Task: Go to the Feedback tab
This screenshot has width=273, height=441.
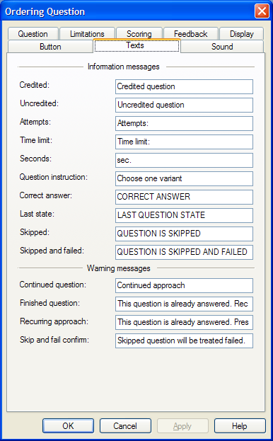Action: pos(191,34)
